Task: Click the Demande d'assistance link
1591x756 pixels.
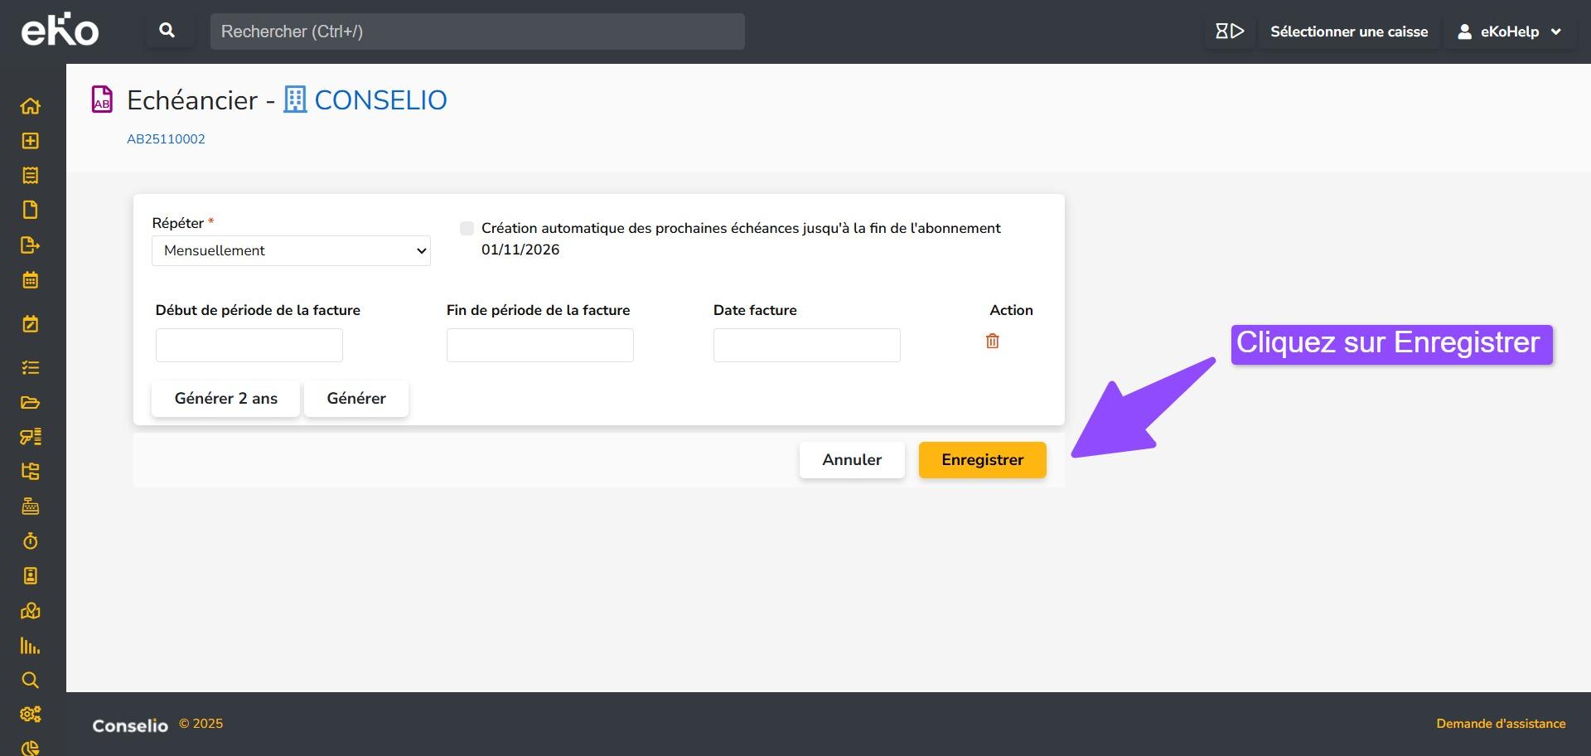Action: [1500, 724]
